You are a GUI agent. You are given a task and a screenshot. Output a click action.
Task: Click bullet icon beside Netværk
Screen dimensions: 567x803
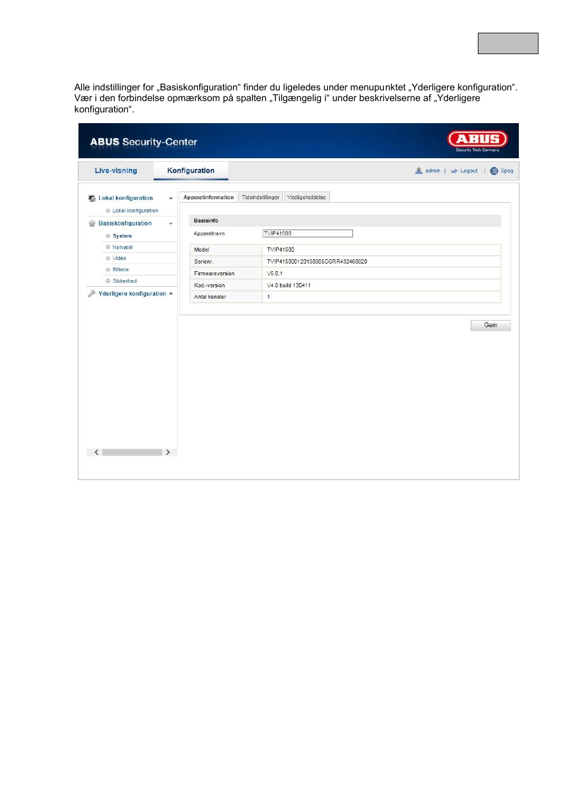click(108, 247)
